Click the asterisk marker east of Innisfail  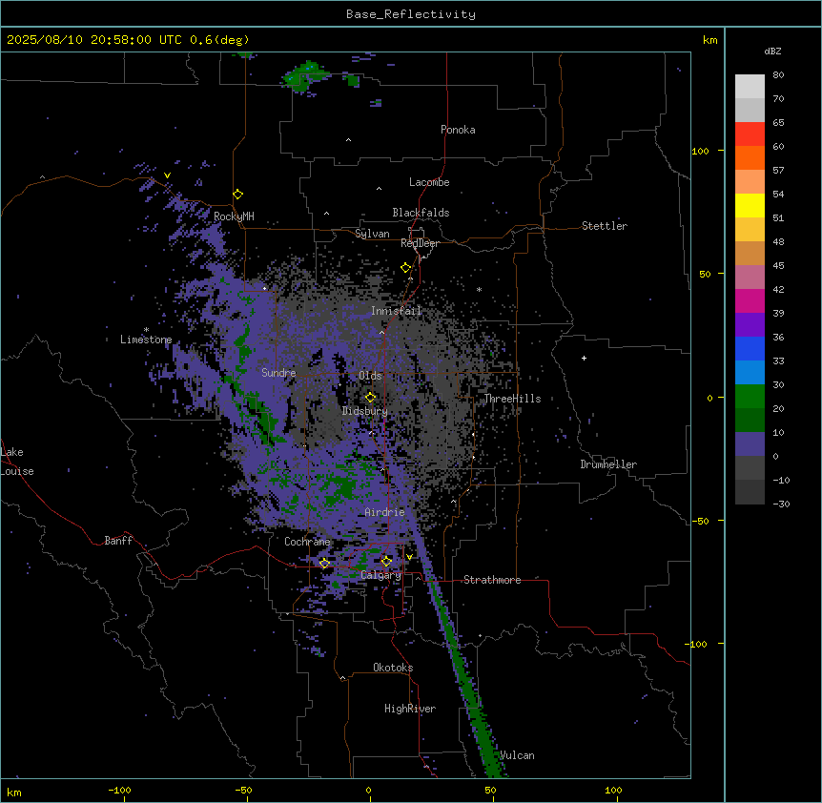[479, 290]
